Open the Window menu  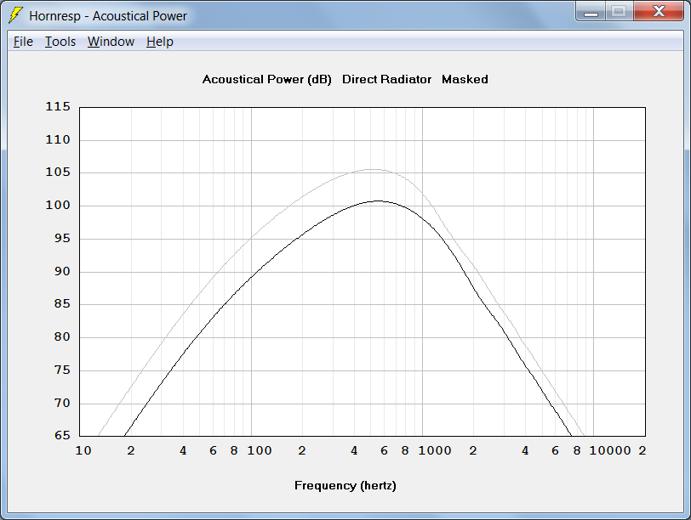pyautogui.click(x=111, y=42)
